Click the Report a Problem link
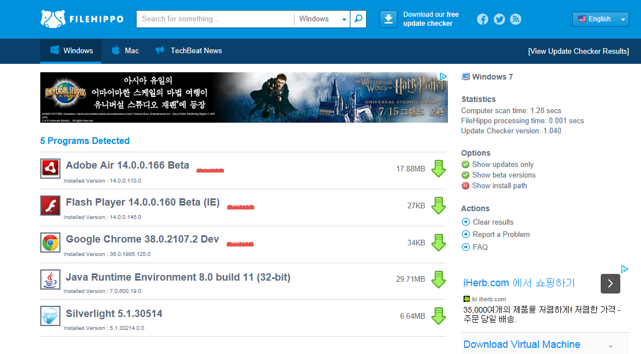The height and width of the screenshot is (354, 641). tap(501, 234)
